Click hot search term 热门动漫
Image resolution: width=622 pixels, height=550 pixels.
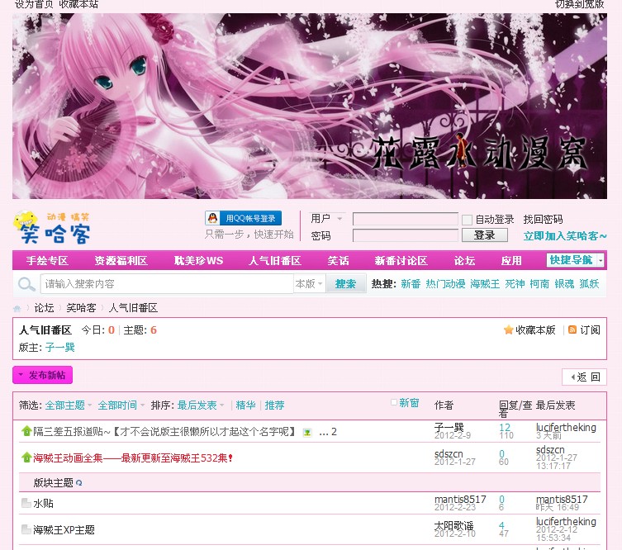pos(445,284)
